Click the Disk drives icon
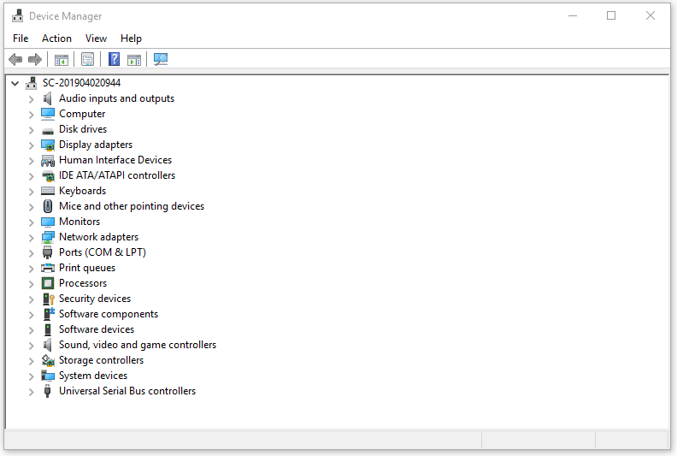The width and height of the screenshot is (677, 456). tap(48, 131)
